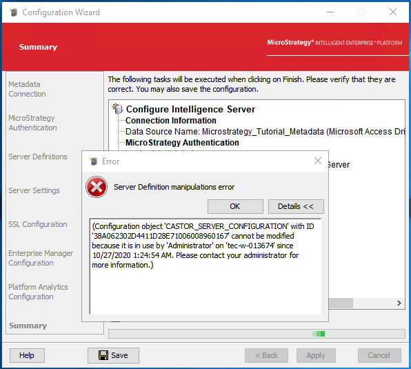Screen dimensions: 411x369
Task: Click the Error dialog title icon
Action: [93, 161]
